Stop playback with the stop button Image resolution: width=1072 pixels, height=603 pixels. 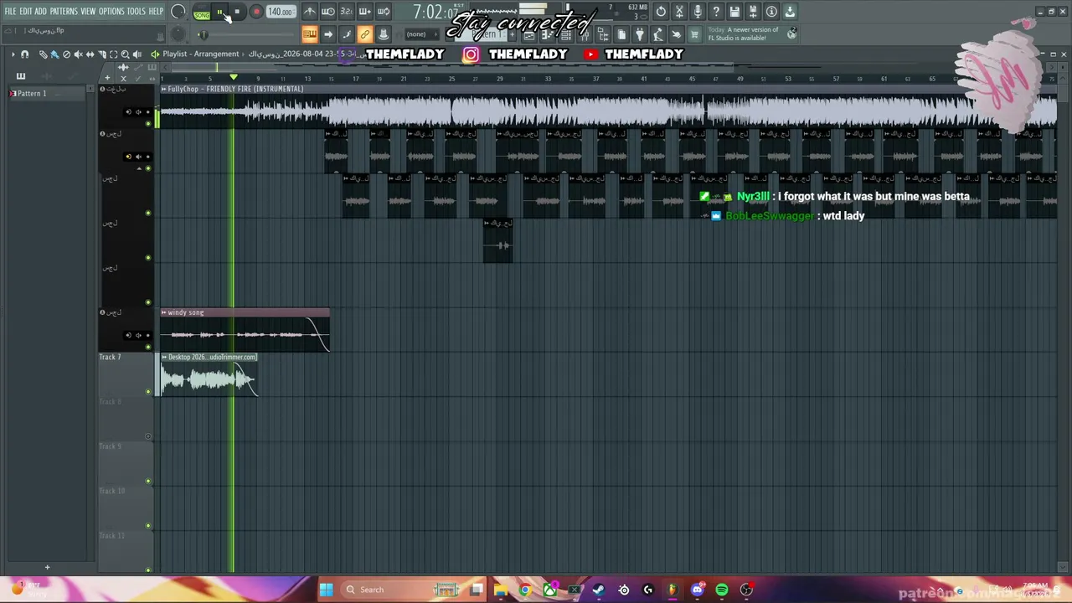coord(238,13)
